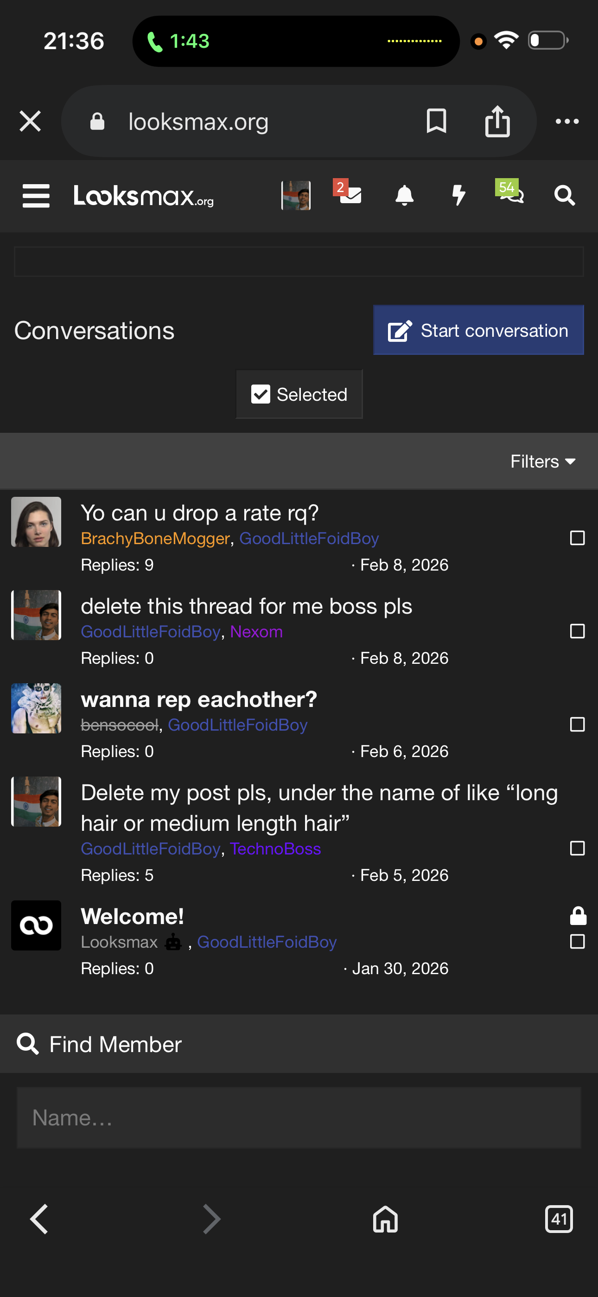The image size is (598, 1297).
Task: Open the 'delete this thread for me boss pls' conversation
Action: point(246,606)
